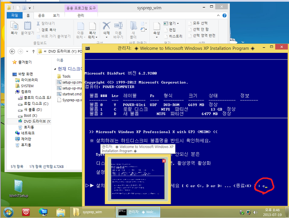Select Libraries (라이브러리) in navigation pane
The image size is (289, 218).
(27, 80)
